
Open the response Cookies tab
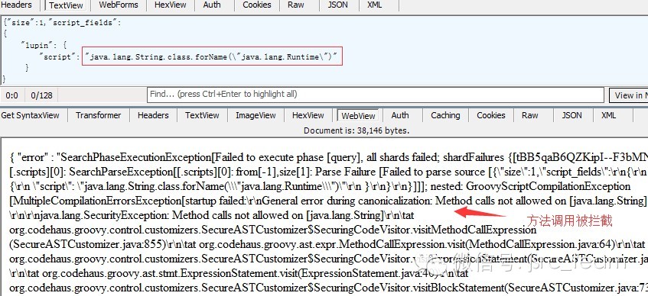click(x=491, y=115)
